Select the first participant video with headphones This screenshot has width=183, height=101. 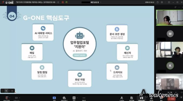(x=170, y=18)
